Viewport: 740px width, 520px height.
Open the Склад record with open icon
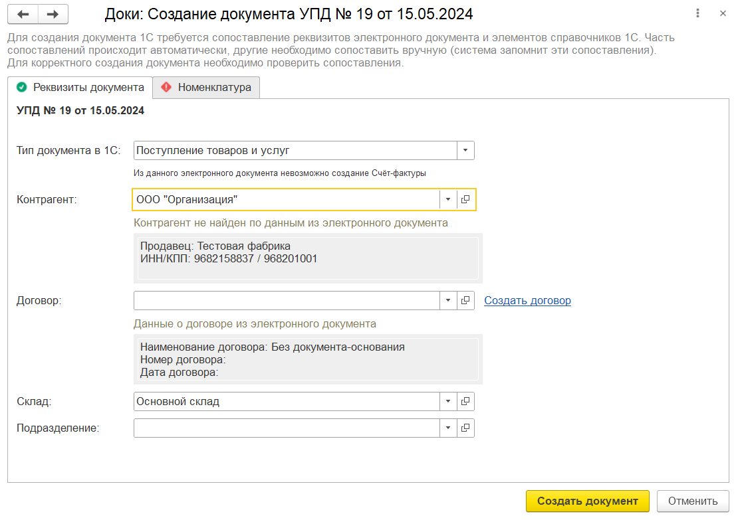point(465,401)
